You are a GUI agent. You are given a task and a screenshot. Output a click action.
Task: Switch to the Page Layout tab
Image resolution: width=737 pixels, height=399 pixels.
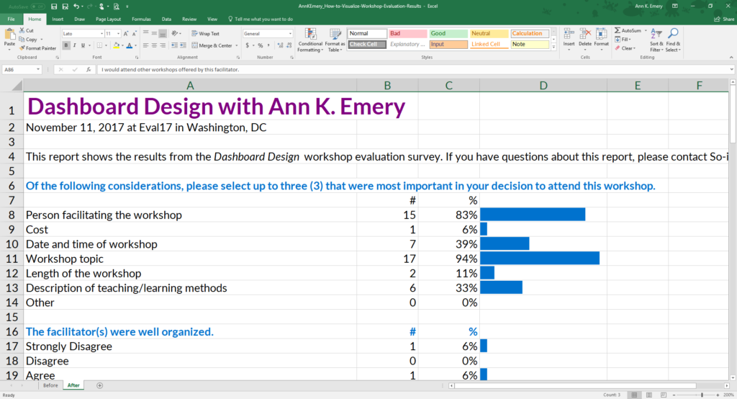tap(108, 19)
